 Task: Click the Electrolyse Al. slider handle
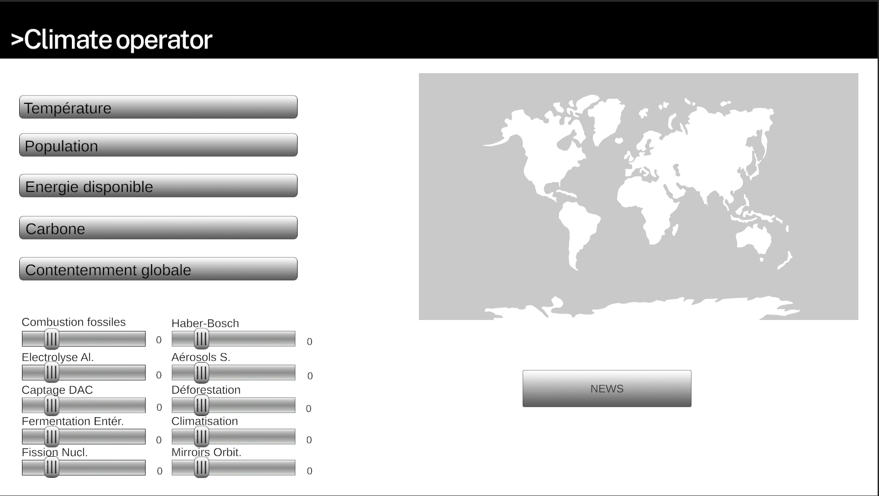52,373
